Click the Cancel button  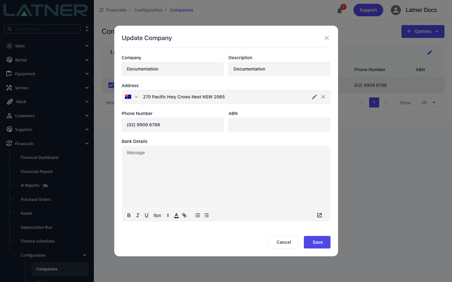coord(284,242)
